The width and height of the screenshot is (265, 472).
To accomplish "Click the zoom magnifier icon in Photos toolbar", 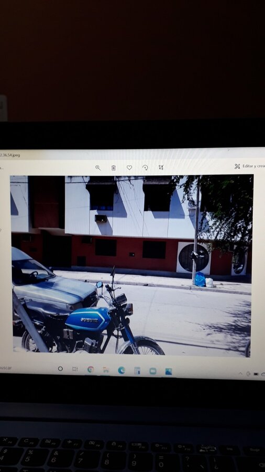I will [x=97, y=168].
